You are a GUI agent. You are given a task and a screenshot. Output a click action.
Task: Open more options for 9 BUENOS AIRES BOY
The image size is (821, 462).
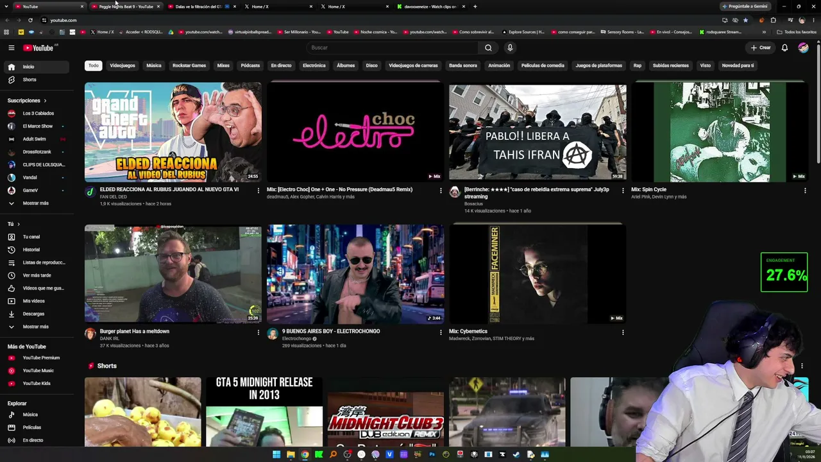(441, 332)
